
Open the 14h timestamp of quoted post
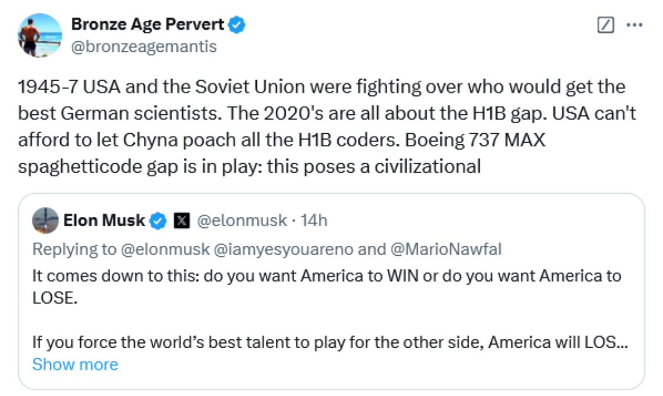(x=314, y=221)
